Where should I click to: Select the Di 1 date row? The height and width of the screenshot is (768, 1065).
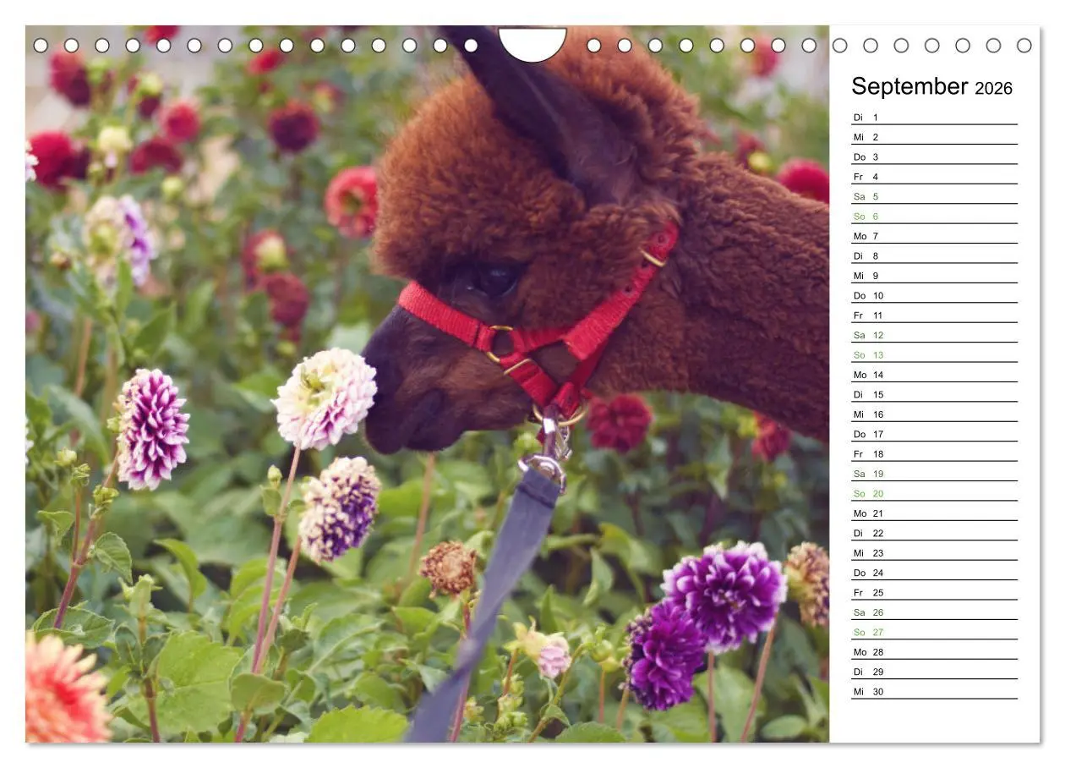(x=934, y=116)
